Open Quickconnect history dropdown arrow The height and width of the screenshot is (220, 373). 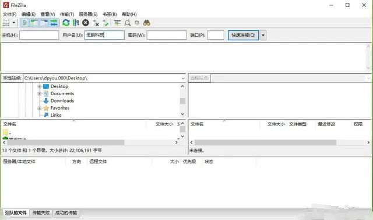[263, 35]
